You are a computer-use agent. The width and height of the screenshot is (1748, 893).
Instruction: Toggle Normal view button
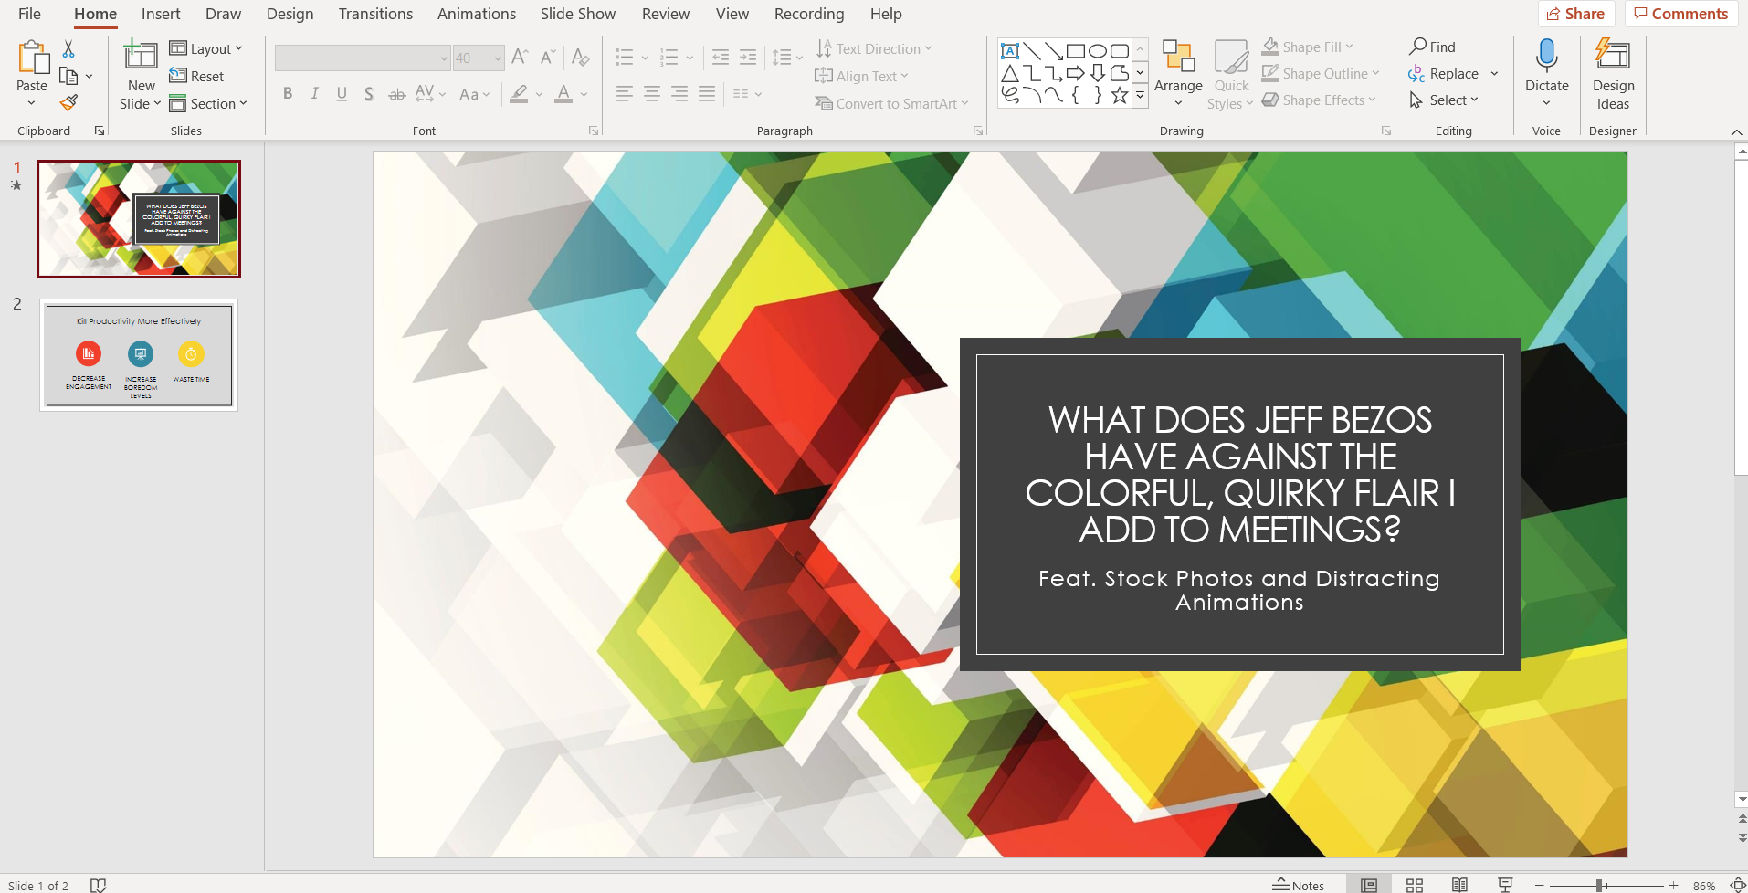click(x=1369, y=885)
